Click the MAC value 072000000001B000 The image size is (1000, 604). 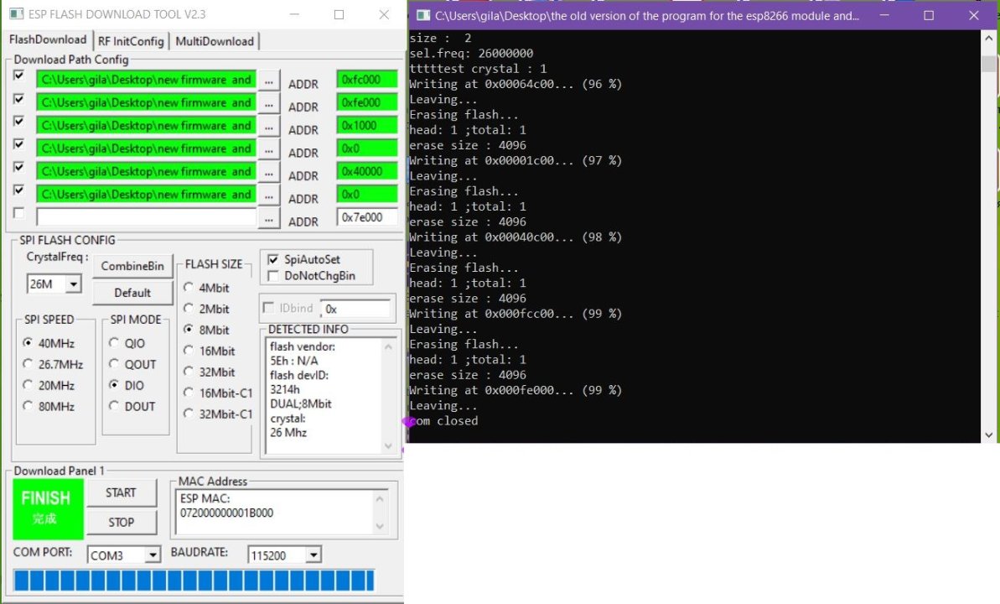pyautogui.click(x=226, y=513)
